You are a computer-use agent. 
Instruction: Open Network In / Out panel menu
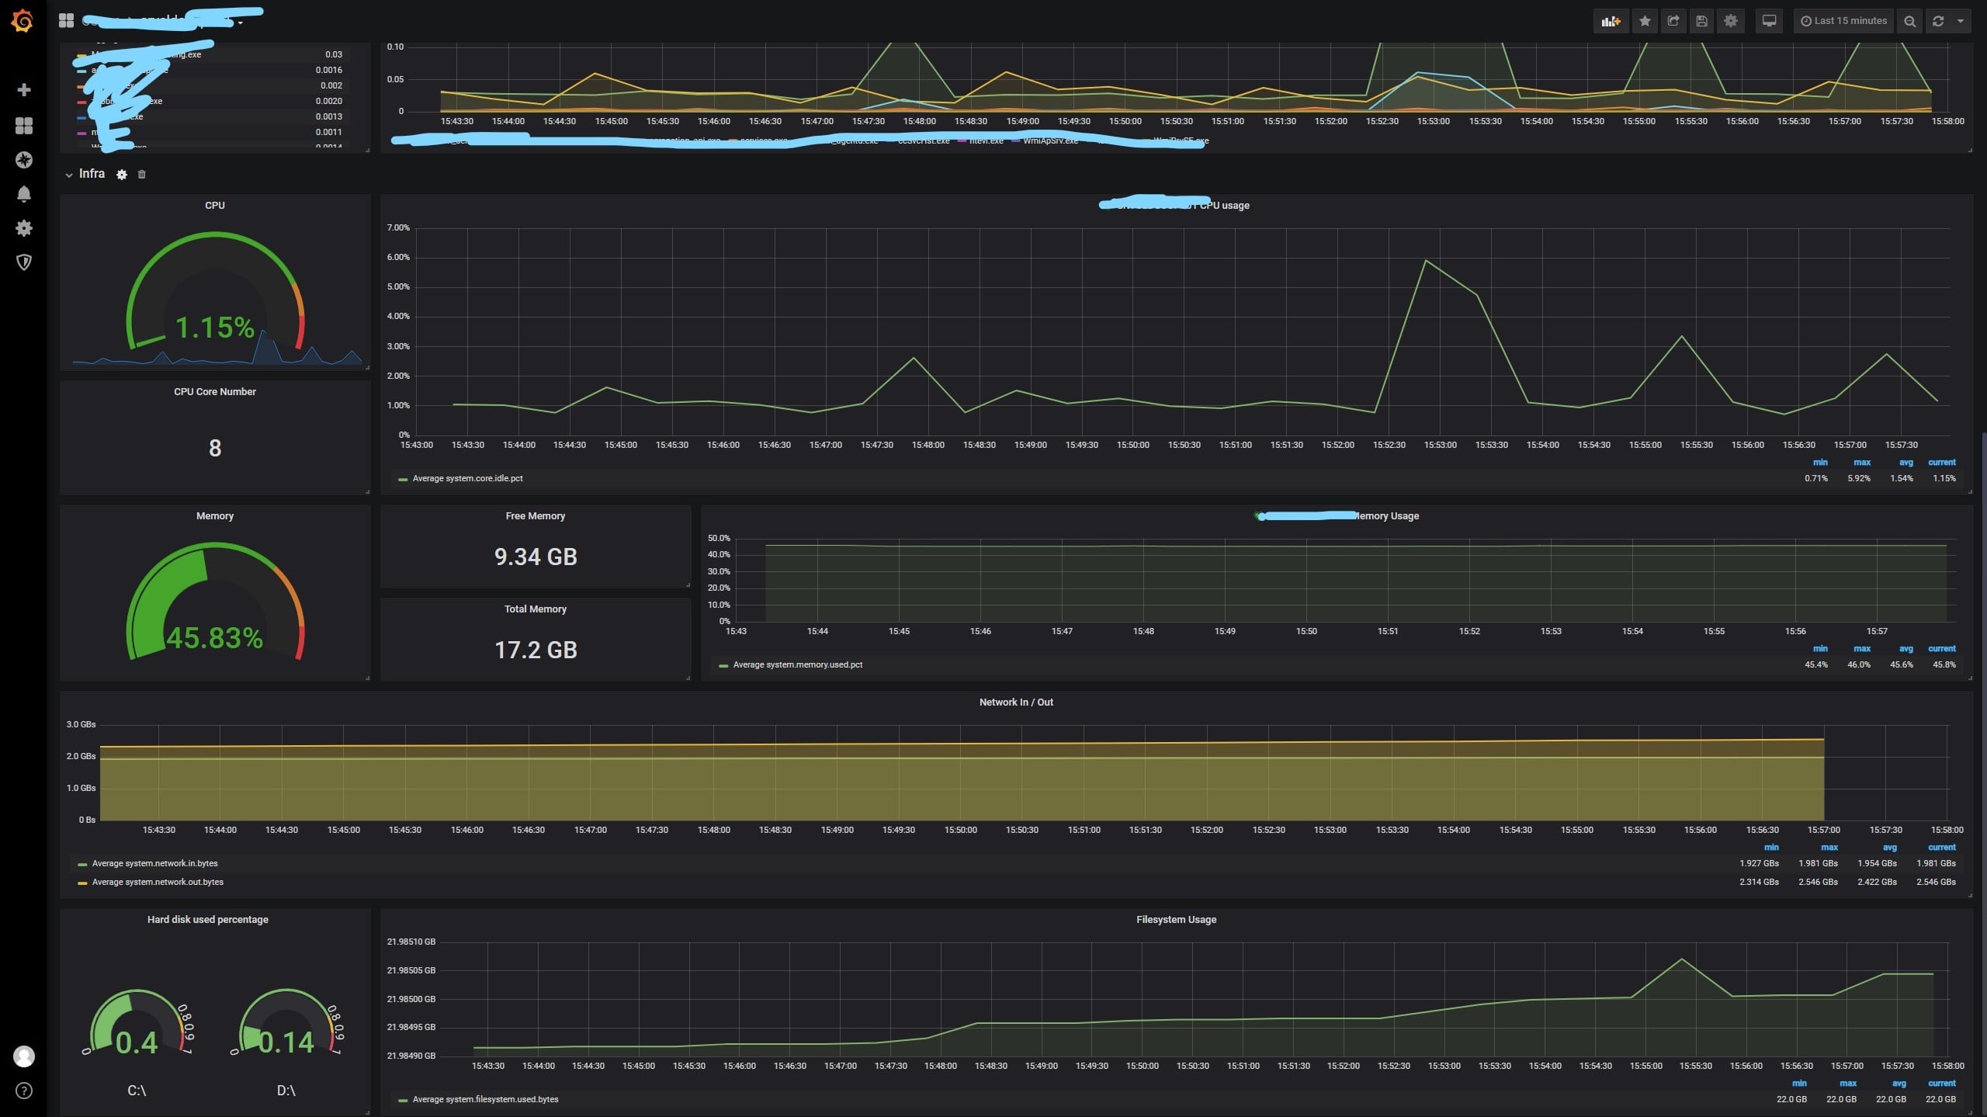[1015, 702]
